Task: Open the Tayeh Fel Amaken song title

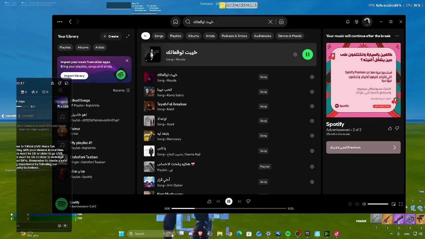Action: 172,104
